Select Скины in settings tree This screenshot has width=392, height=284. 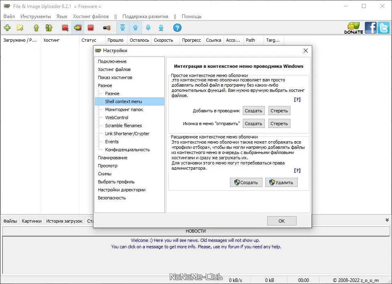point(105,174)
